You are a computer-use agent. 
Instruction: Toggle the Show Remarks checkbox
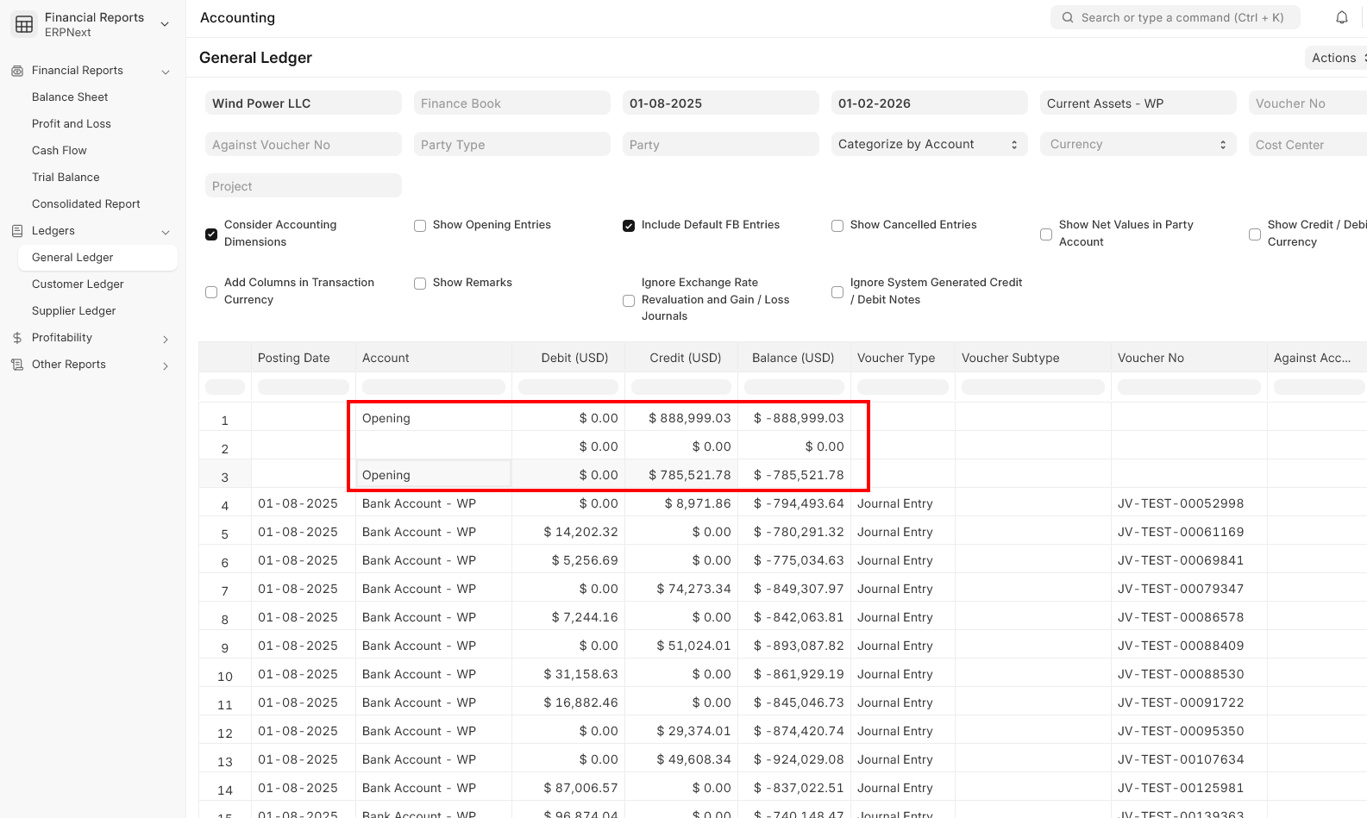point(420,284)
